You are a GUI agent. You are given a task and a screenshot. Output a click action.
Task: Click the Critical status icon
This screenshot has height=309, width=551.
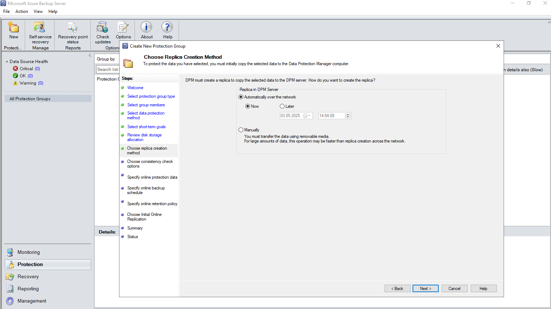pyautogui.click(x=15, y=68)
